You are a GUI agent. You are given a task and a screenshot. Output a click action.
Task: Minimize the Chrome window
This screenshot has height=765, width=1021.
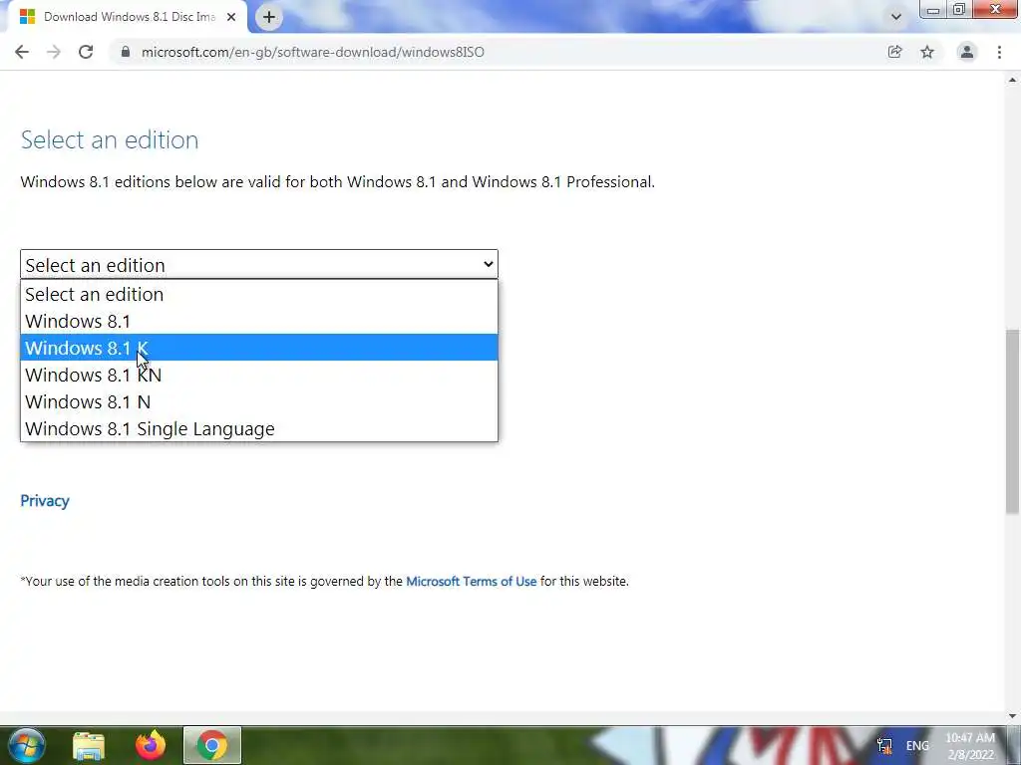click(x=933, y=10)
